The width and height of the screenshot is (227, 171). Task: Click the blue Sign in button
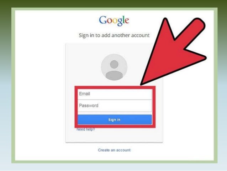[x=115, y=120]
